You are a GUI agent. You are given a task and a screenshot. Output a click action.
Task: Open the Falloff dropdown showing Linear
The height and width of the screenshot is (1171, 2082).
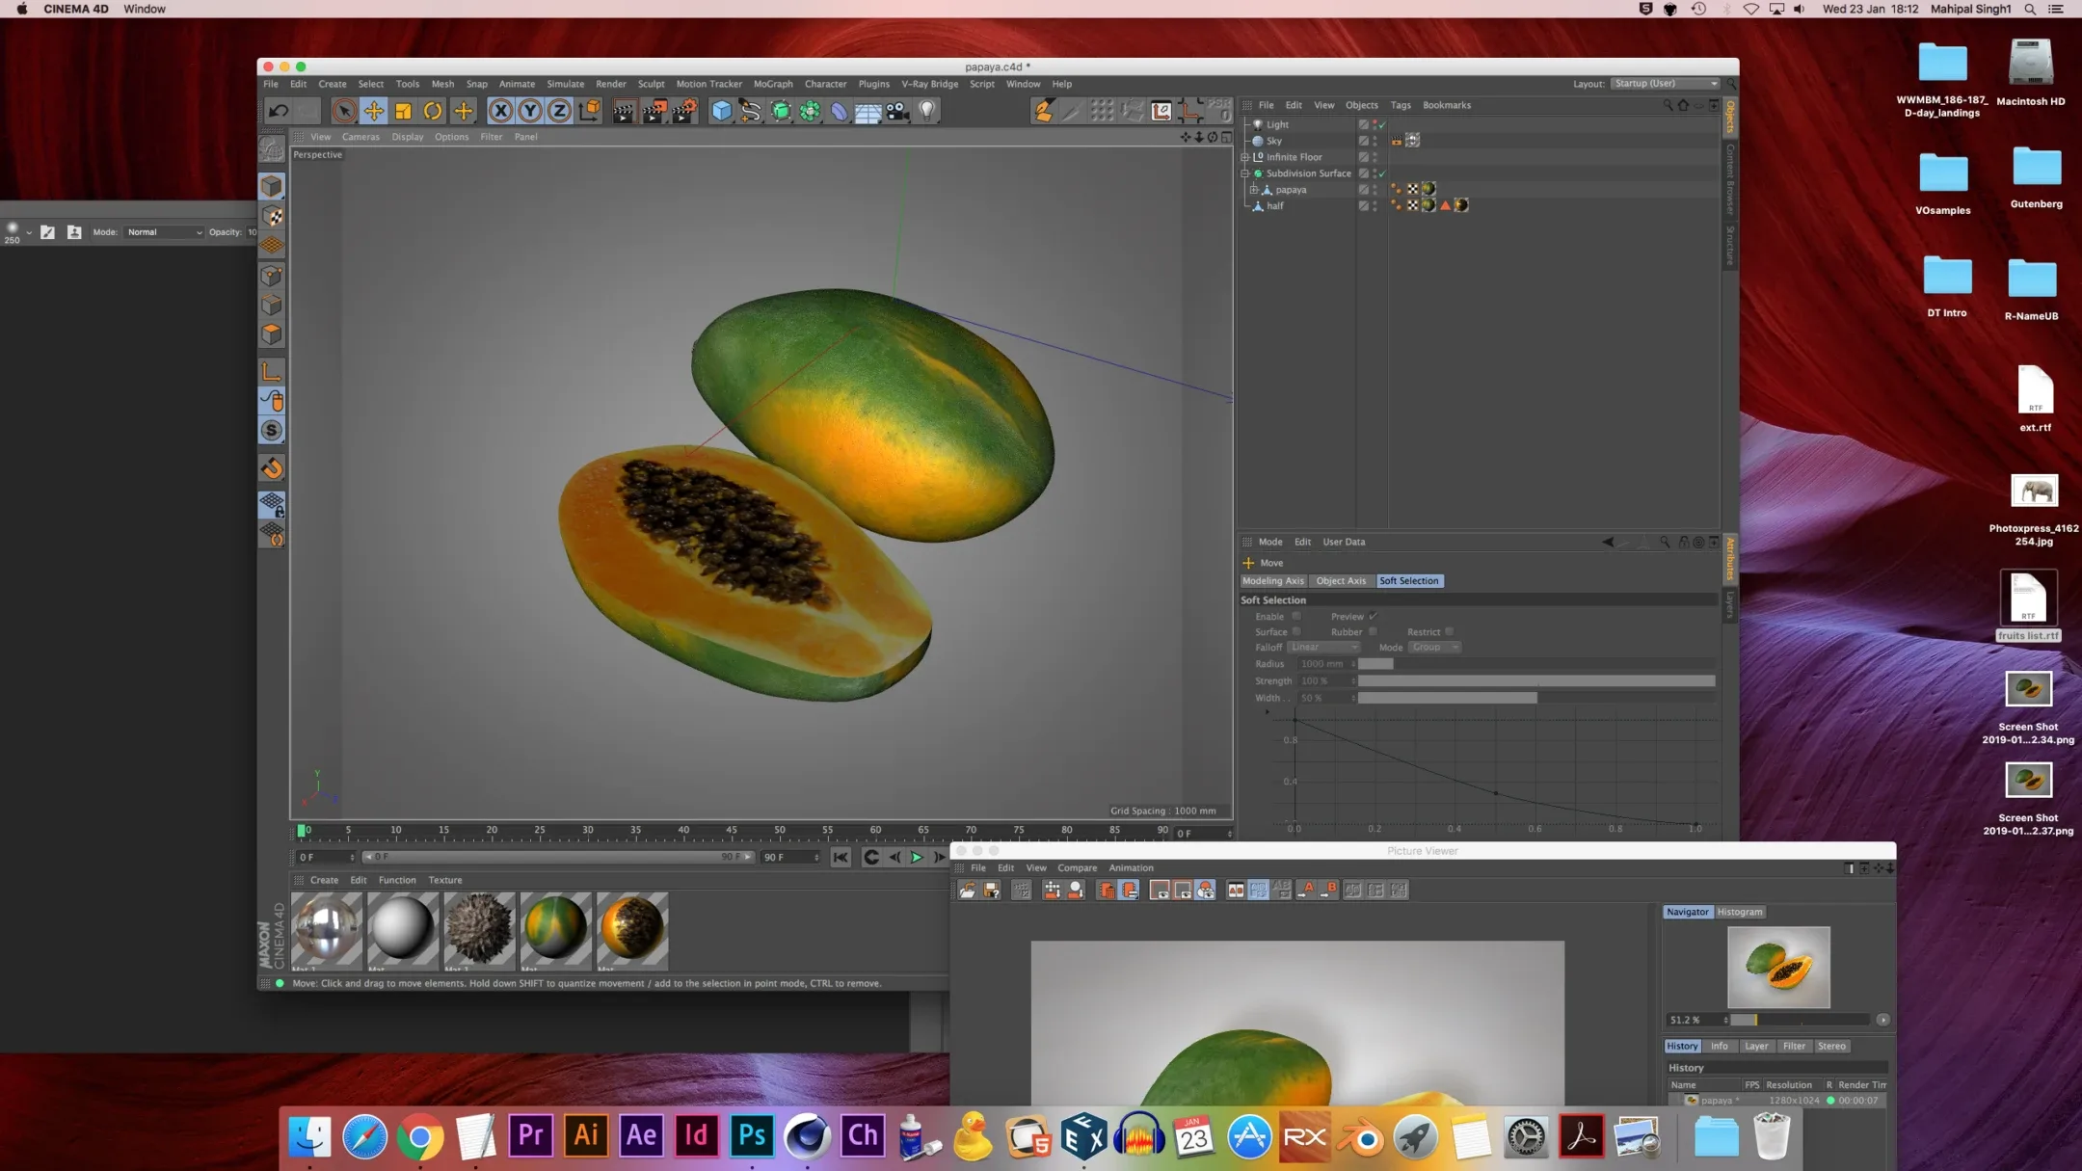[x=1325, y=647]
